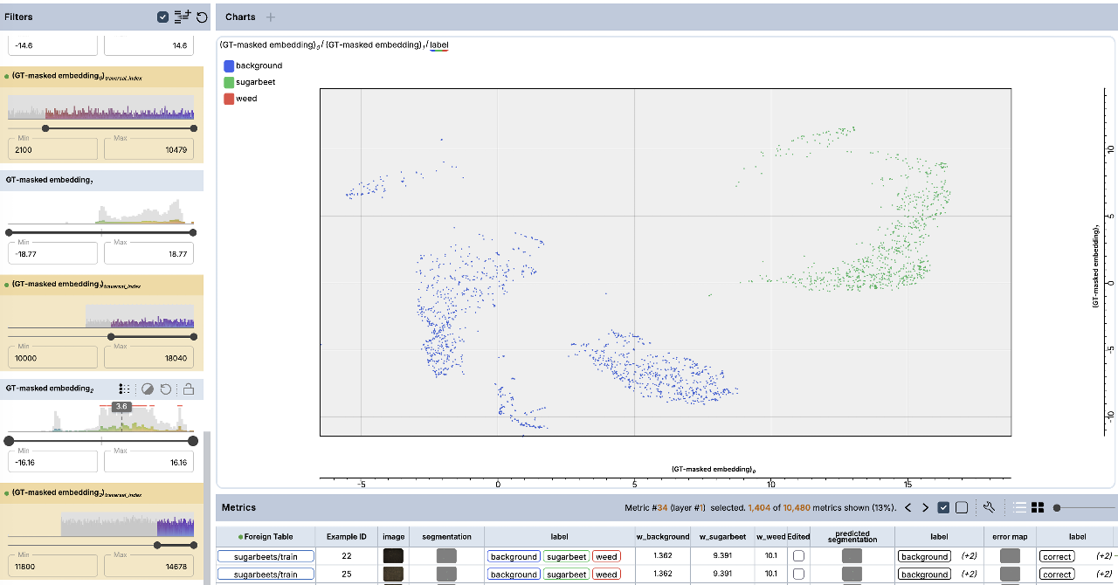This screenshot has width=1118, height=585.
Task: Click the segmentation column header
Action: [445, 536]
